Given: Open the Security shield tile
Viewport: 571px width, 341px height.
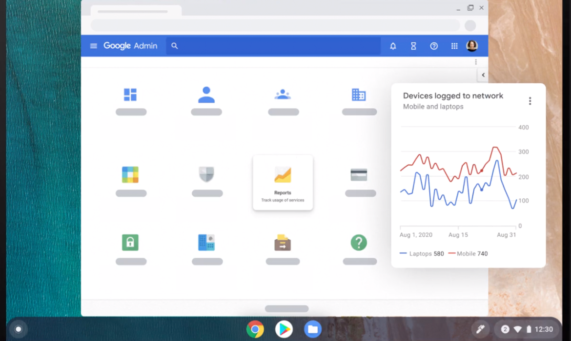Looking at the screenshot, I should tap(206, 174).
